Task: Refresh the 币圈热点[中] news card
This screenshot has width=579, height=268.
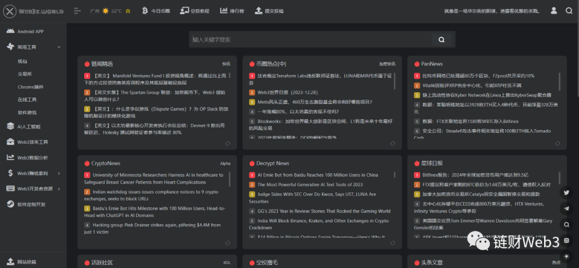Action: click(x=392, y=143)
